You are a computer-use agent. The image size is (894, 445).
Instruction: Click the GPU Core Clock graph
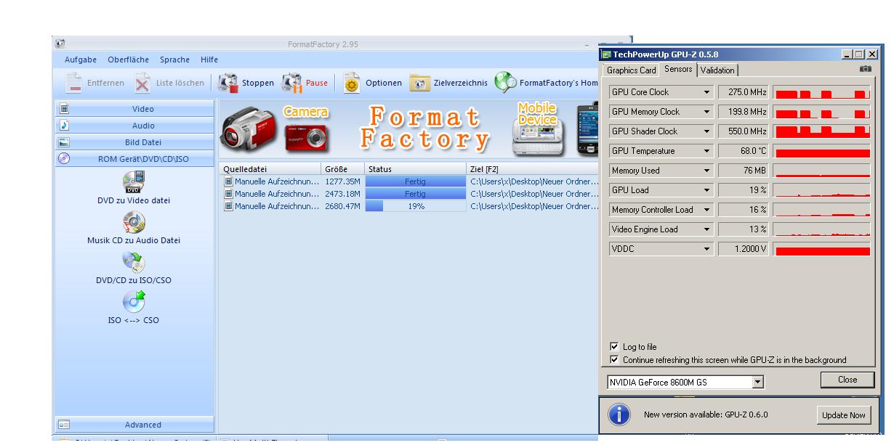(x=822, y=92)
